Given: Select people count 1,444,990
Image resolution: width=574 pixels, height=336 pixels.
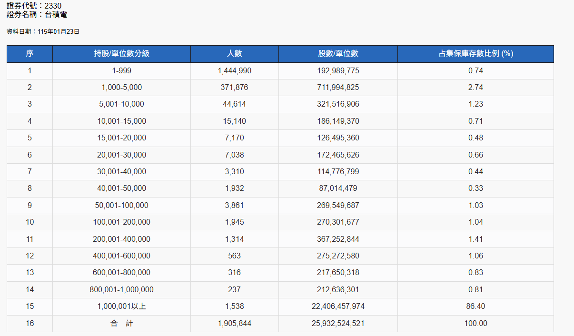Looking at the screenshot, I should pos(234,71).
